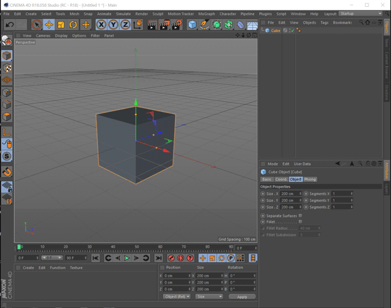Open Edit Render Settings icon
Image resolution: width=391 pixels, height=308 pixels.
(x=177, y=24)
